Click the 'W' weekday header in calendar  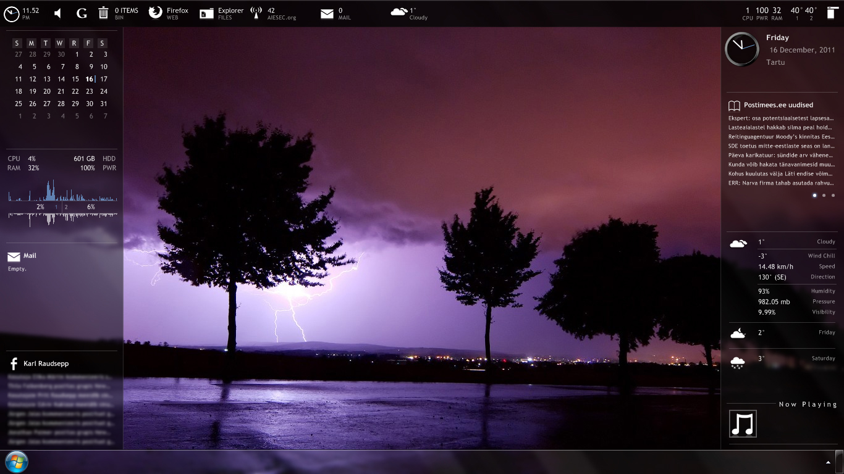[59, 43]
